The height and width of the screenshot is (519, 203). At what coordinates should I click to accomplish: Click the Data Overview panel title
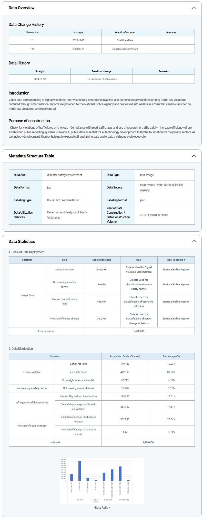22,8
